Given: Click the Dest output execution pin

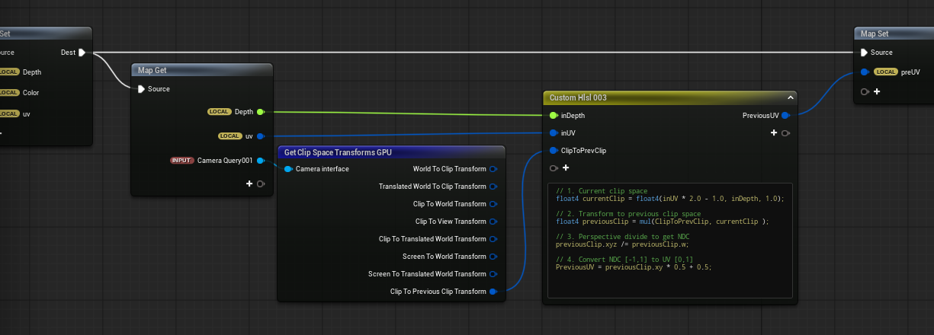Looking at the screenshot, I should pos(82,53).
